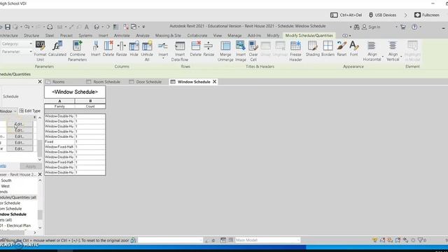Viewport: 448px width, 252px height.
Task: Select the Fixed family row cell
Action: tap(59, 141)
